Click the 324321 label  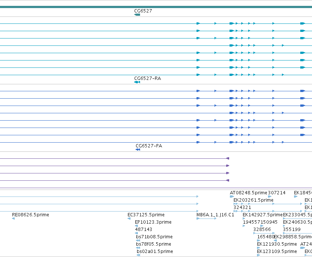[x=242, y=208]
